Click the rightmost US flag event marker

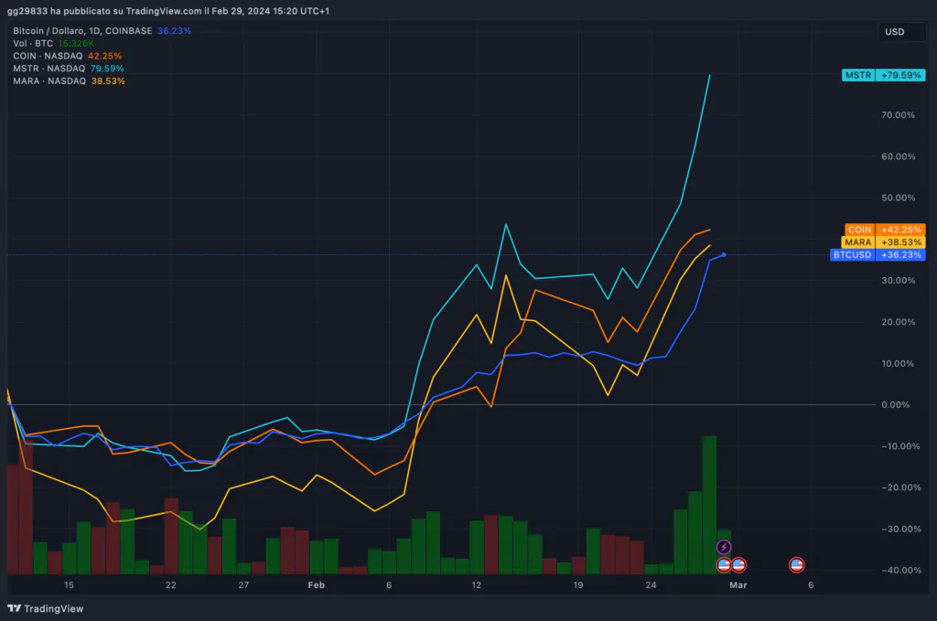click(x=797, y=564)
